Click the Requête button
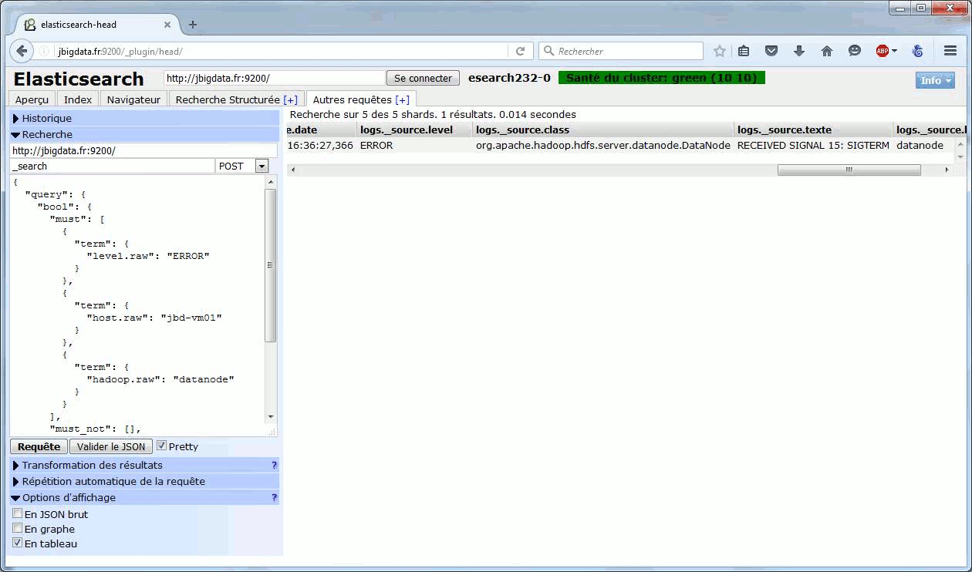 39,446
